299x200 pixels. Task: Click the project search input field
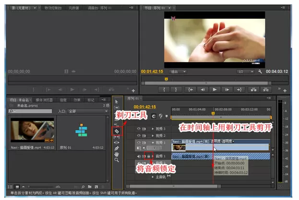(x=30, y=111)
